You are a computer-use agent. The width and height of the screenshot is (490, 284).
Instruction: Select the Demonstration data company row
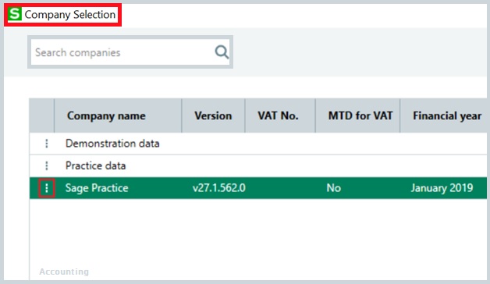(258, 144)
